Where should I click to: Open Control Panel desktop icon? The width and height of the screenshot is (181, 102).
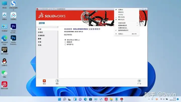[x=4, y=28]
